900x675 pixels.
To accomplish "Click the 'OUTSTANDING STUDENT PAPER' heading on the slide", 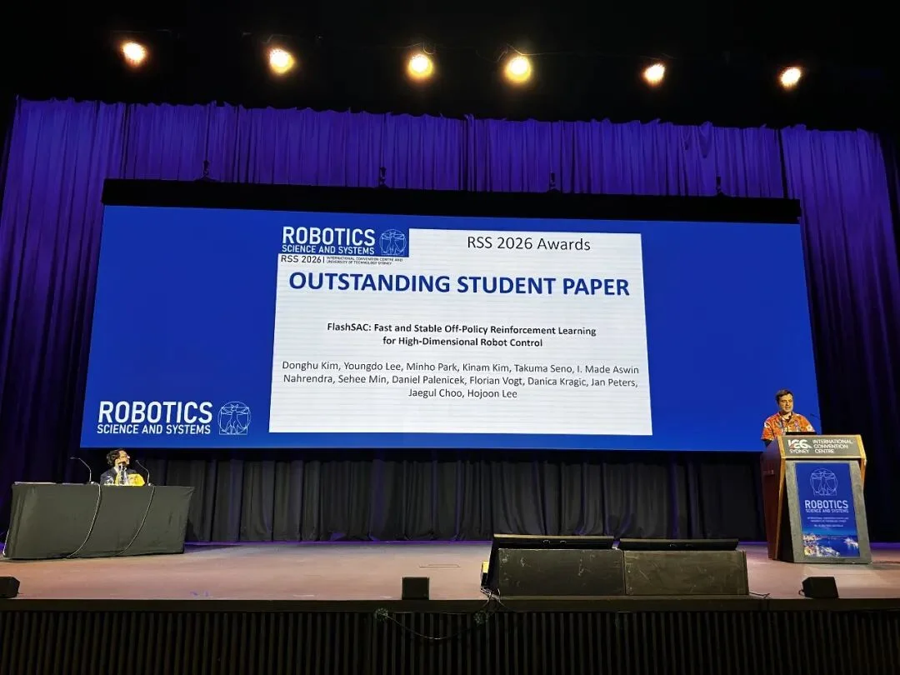I will (x=458, y=285).
